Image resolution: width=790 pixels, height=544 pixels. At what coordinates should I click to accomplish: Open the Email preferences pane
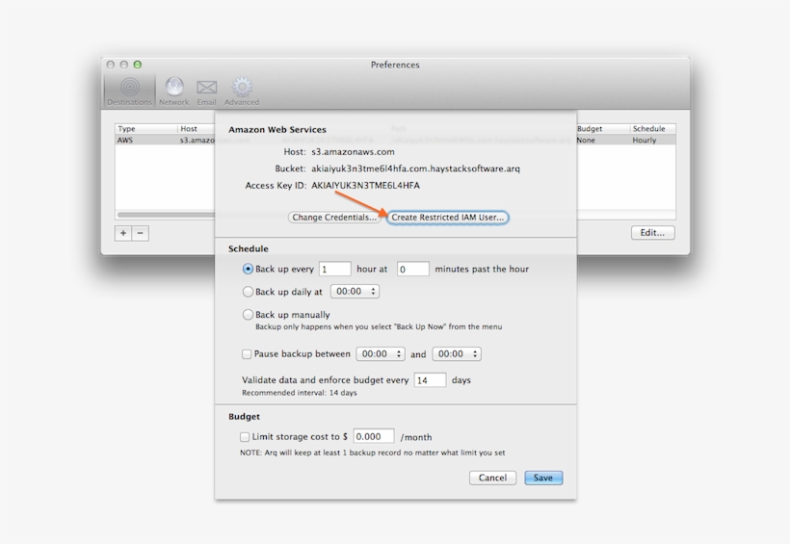click(x=206, y=91)
